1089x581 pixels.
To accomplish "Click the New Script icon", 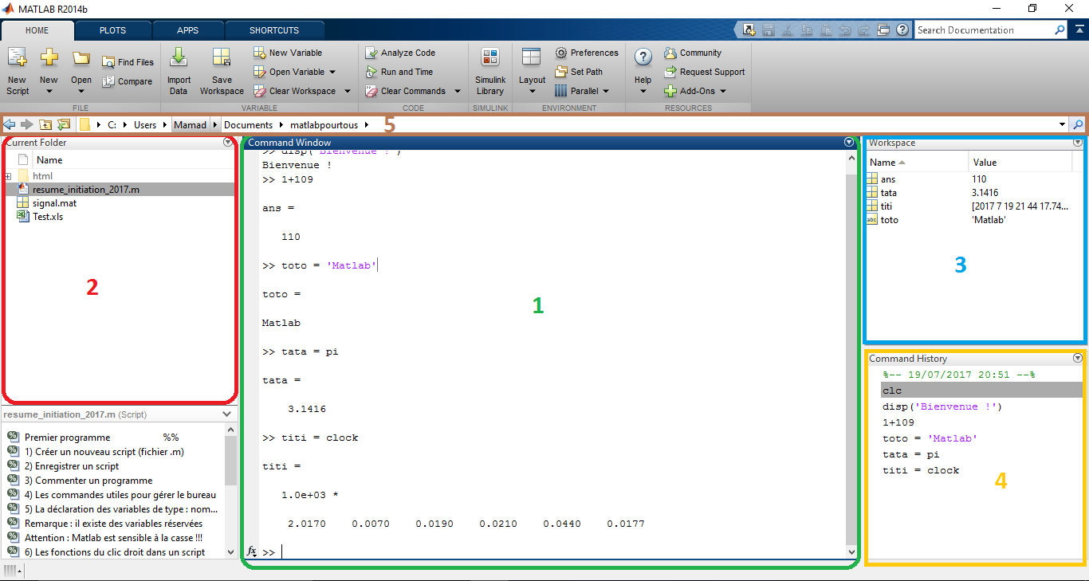I will pos(17,58).
